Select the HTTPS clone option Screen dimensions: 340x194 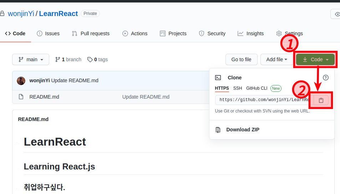222,88
